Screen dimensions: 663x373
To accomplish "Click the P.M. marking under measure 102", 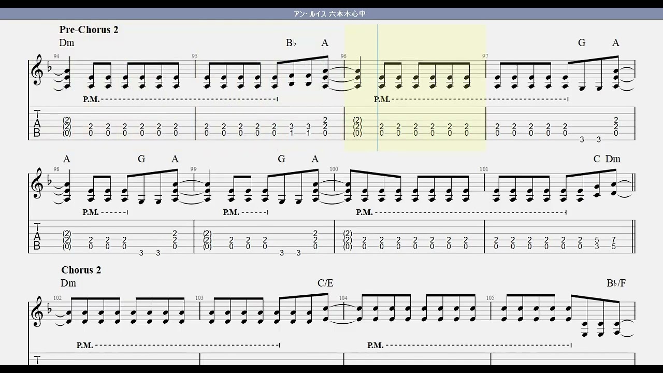I will pyautogui.click(x=84, y=345).
